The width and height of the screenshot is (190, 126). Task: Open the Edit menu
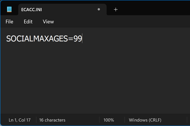point(28,22)
